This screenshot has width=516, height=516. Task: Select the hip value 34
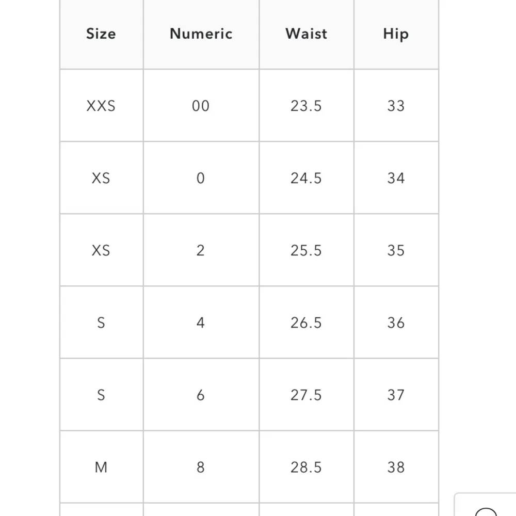coord(396,178)
